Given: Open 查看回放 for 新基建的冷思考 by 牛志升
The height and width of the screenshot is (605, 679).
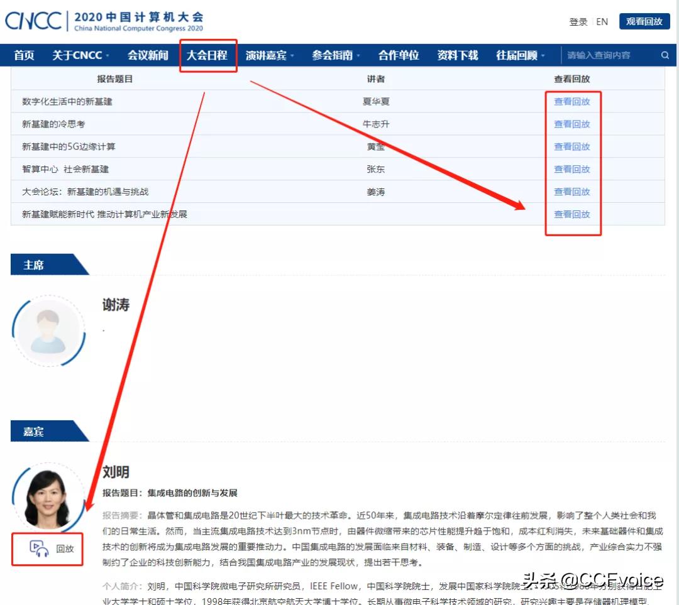Looking at the screenshot, I should click(573, 124).
